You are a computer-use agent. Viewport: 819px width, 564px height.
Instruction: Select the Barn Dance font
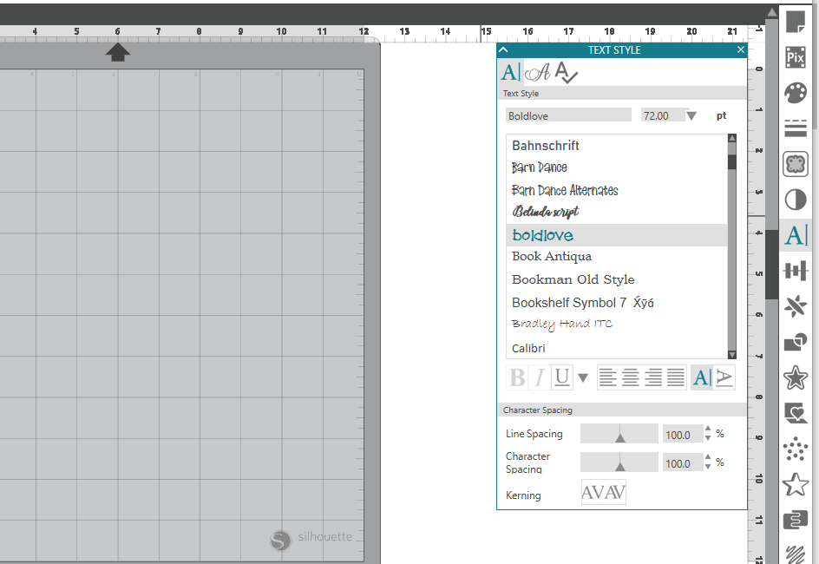tap(616, 167)
